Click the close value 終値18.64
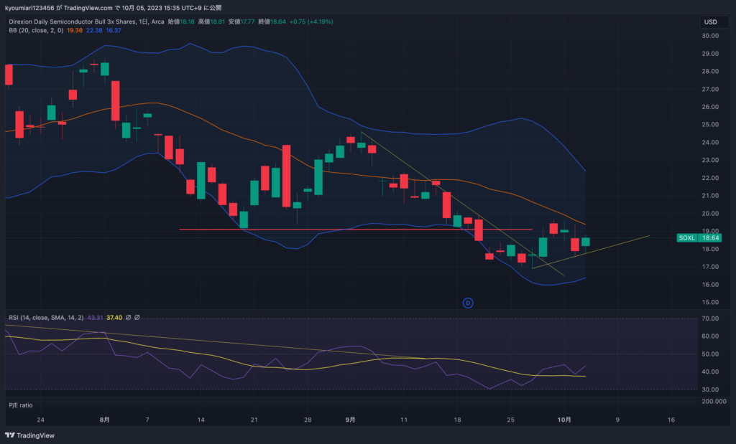This screenshot has width=736, height=444. 272,22
